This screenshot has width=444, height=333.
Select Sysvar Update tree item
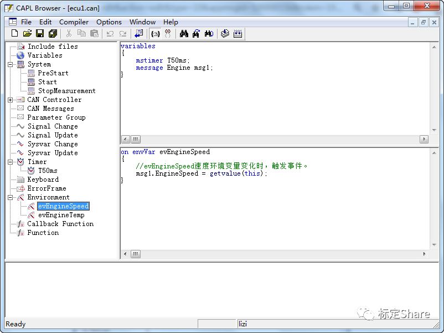click(x=53, y=153)
